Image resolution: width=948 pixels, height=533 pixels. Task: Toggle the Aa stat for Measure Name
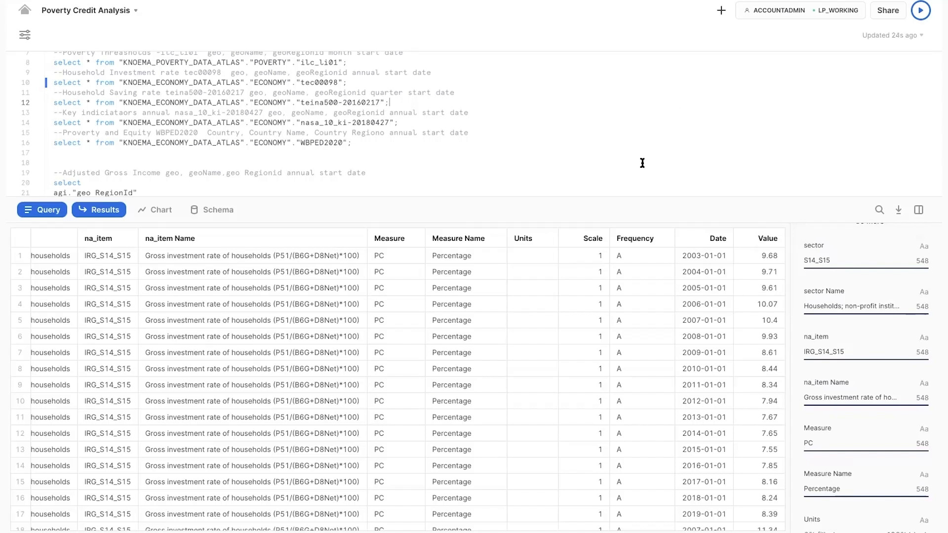pyautogui.click(x=924, y=474)
